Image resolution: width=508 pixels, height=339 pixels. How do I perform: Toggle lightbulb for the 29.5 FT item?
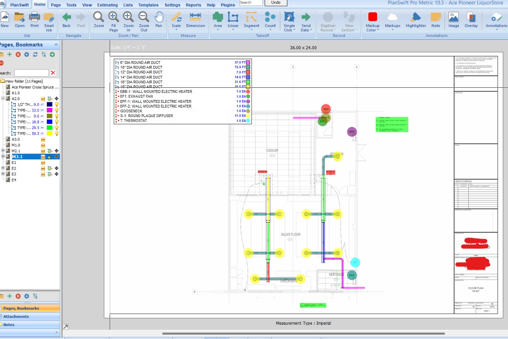click(56, 128)
